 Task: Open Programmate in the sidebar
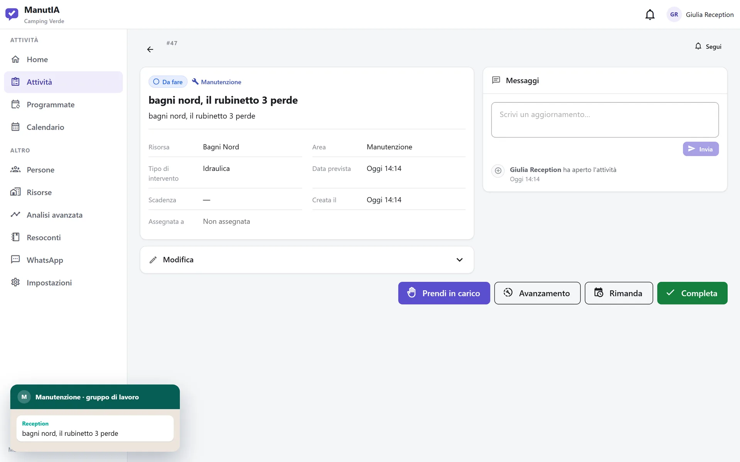click(x=64, y=104)
